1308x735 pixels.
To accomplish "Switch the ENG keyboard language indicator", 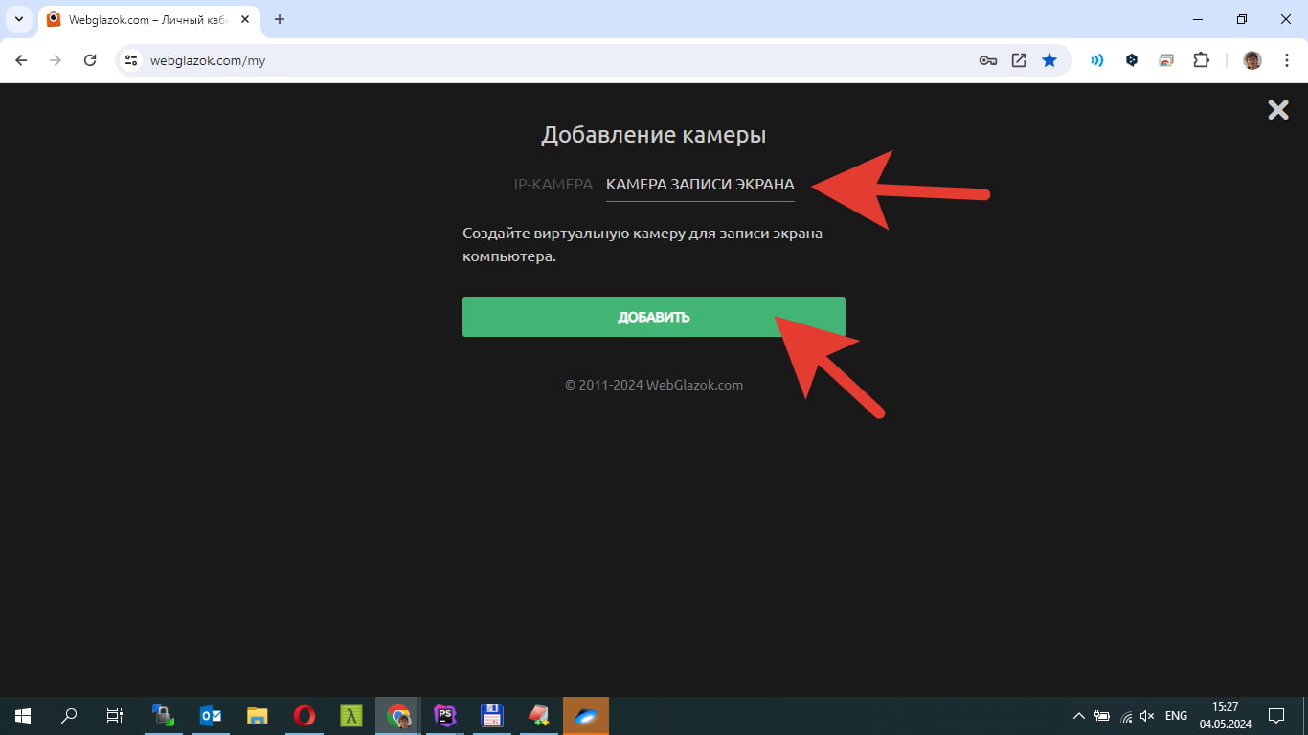I will click(x=1176, y=715).
